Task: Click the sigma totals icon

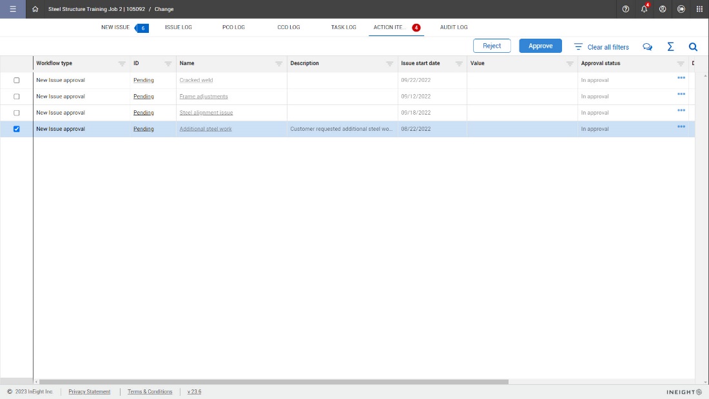Action: [670, 46]
